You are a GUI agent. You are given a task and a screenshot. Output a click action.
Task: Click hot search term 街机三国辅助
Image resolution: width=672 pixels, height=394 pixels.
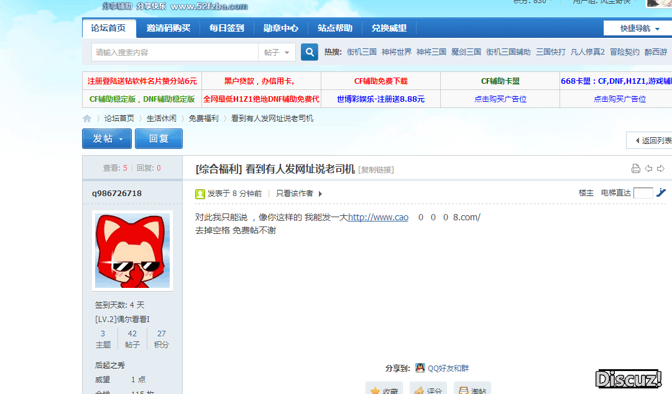(509, 52)
